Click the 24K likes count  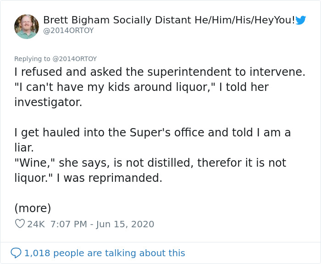pyautogui.click(x=36, y=224)
